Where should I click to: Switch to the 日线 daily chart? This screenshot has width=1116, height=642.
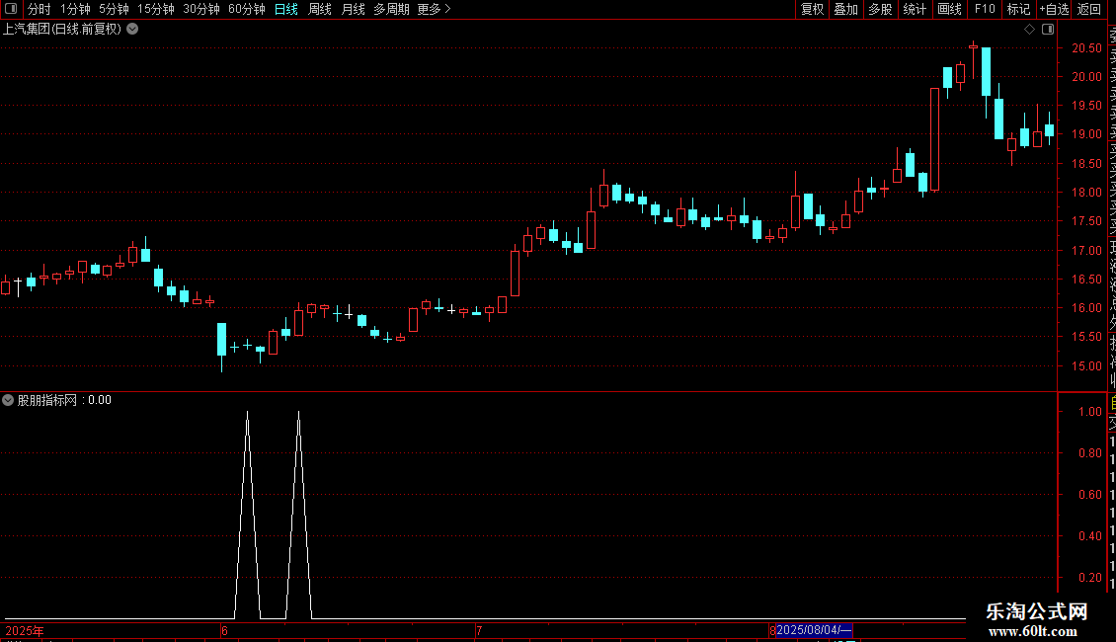[286, 9]
